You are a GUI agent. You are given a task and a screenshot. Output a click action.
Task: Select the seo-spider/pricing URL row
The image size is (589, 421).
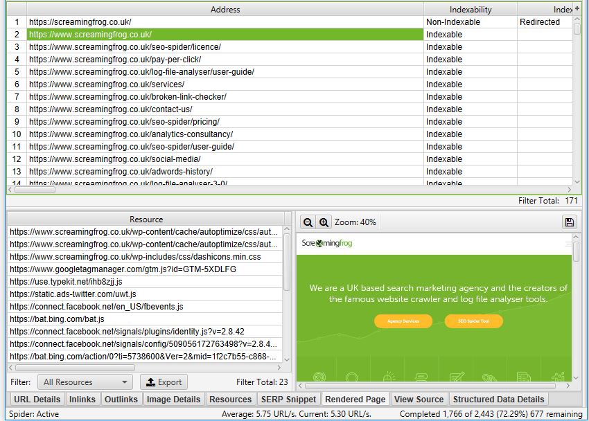point(124,122)
